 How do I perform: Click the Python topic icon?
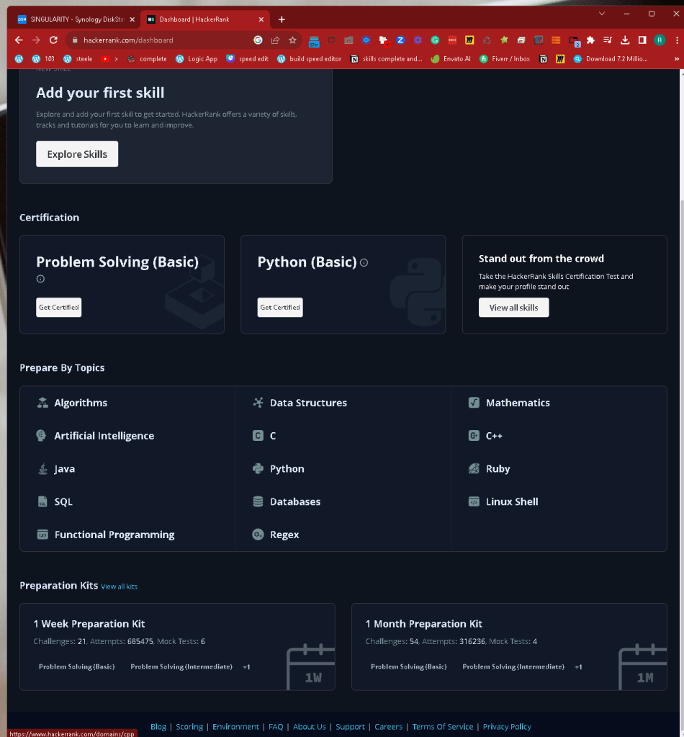(x=258, y=468)
